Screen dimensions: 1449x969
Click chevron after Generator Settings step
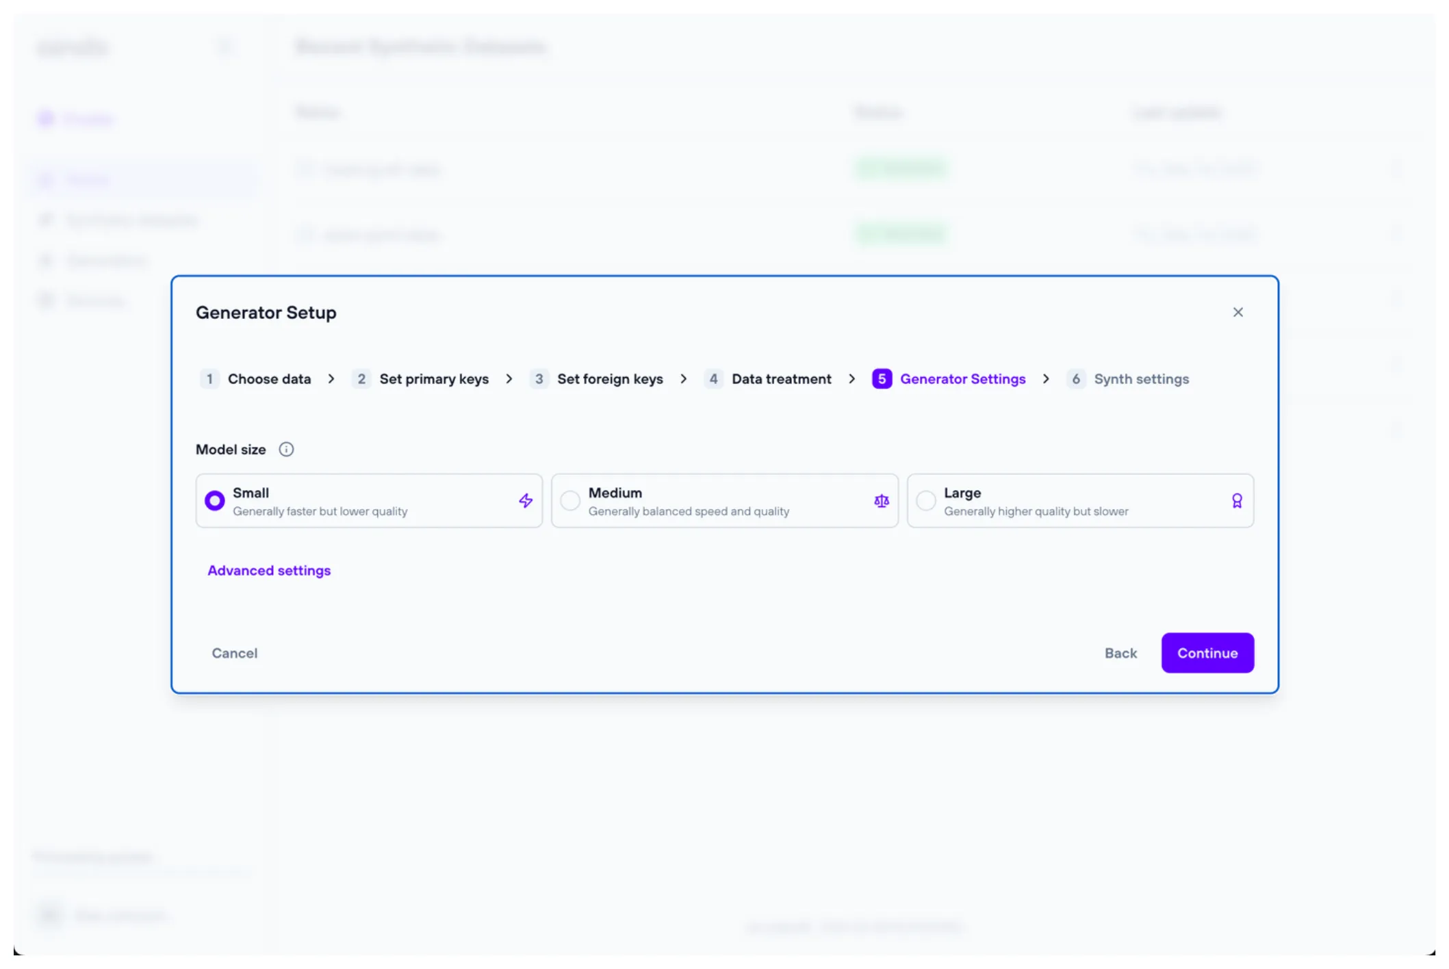tap(1046, 379)
